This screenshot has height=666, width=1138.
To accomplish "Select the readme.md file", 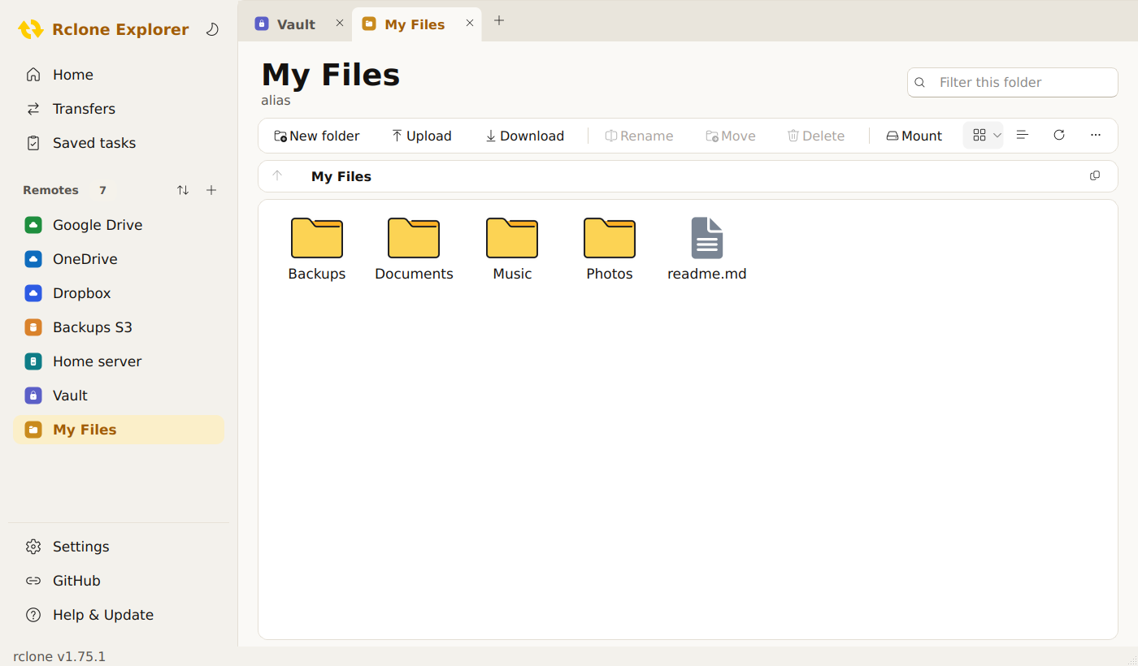I will (x=707, y=249).
